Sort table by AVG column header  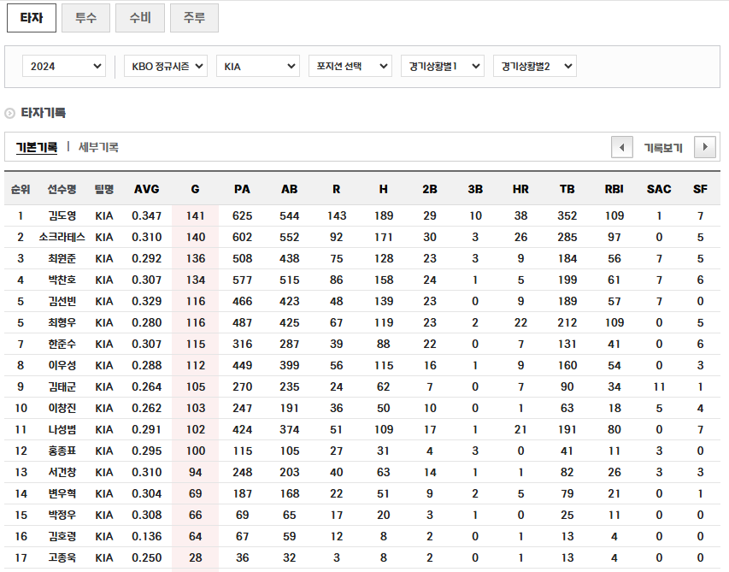(147, 189)
